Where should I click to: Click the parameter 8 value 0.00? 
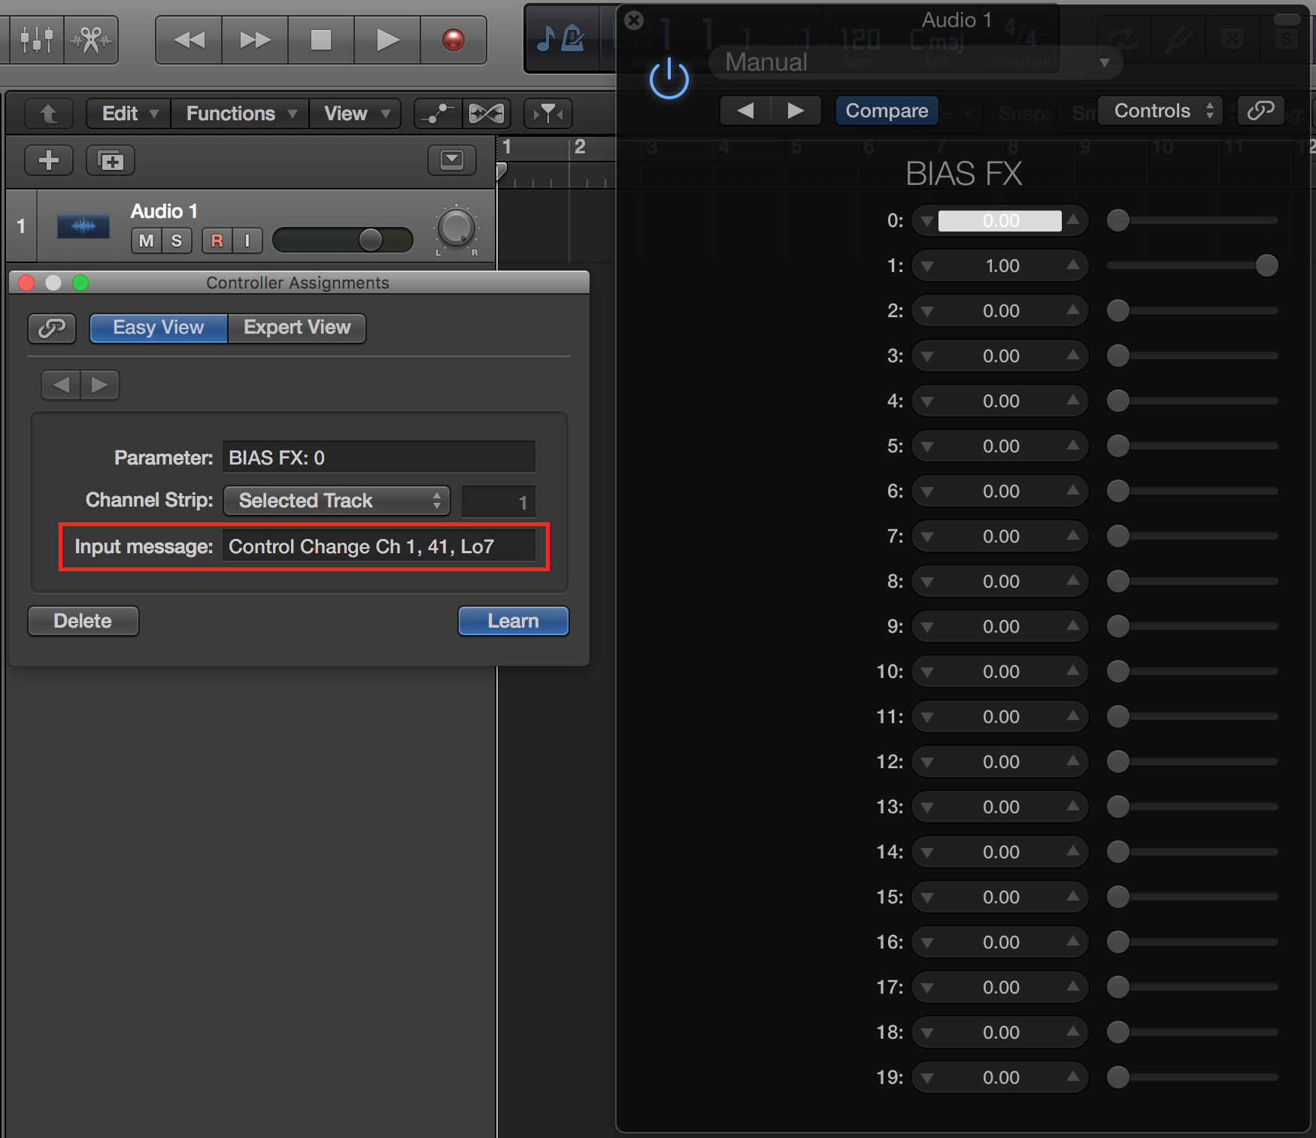click(x=1001, y=582)
